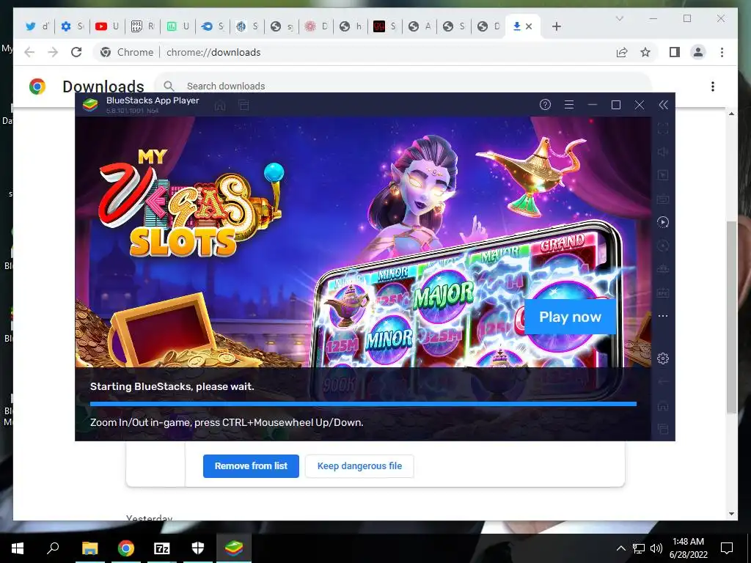The width and height of the screenshot is (751, 563).
Task: Click Chrome back navigation arrow
Action: [29, 52]
